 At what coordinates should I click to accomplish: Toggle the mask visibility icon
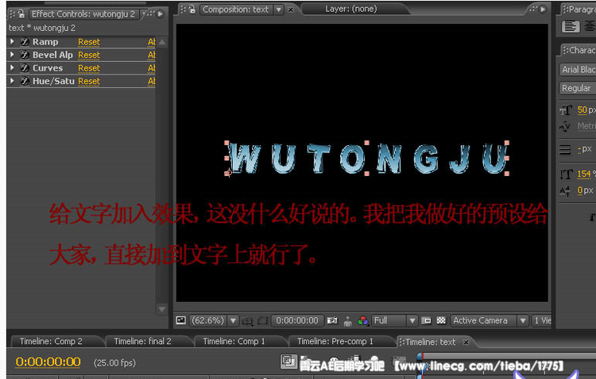(263, 321)
